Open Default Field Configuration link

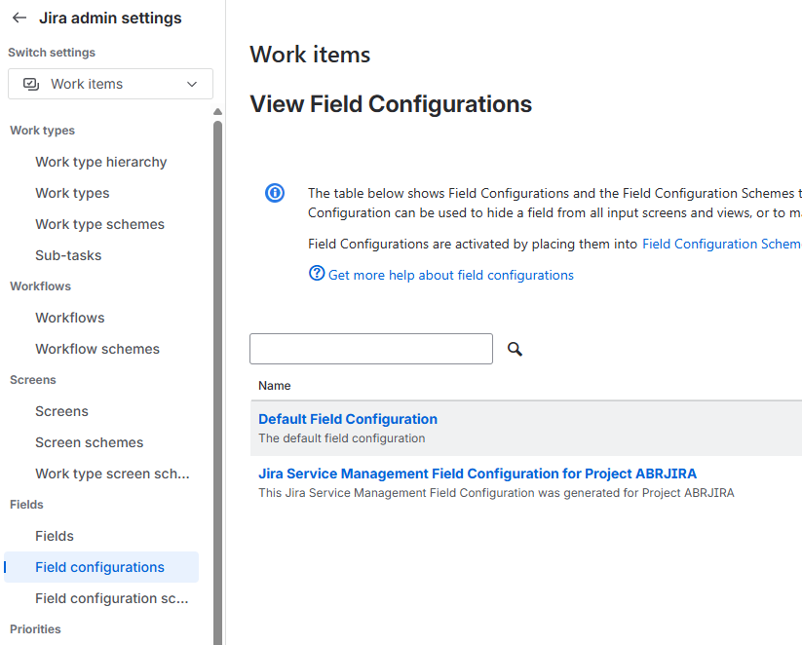click(x=348, y=419)
